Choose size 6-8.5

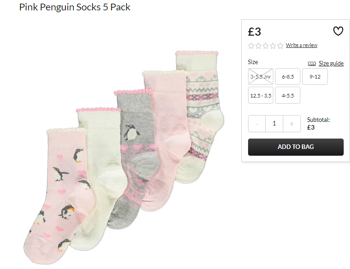click(x=288, y=77)
